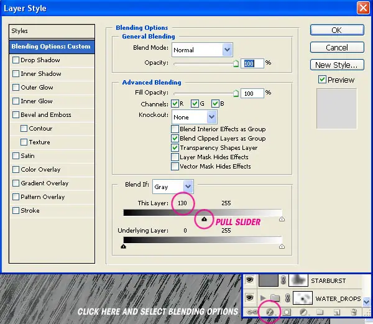Select Blending Options: Custom entry
373x324 pixels.
pyautogui.click(x=52, y=47)
